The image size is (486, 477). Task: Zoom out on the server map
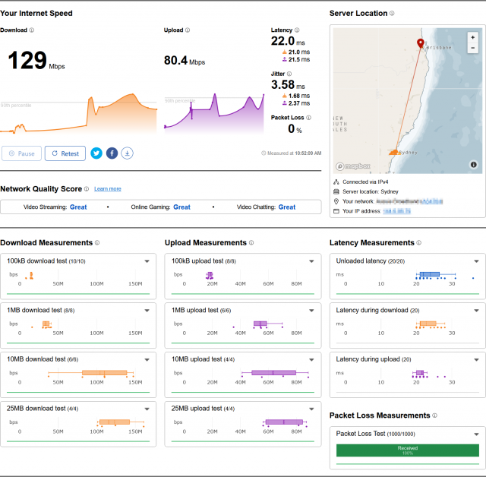pyautogui.click(x=472, y=48)
